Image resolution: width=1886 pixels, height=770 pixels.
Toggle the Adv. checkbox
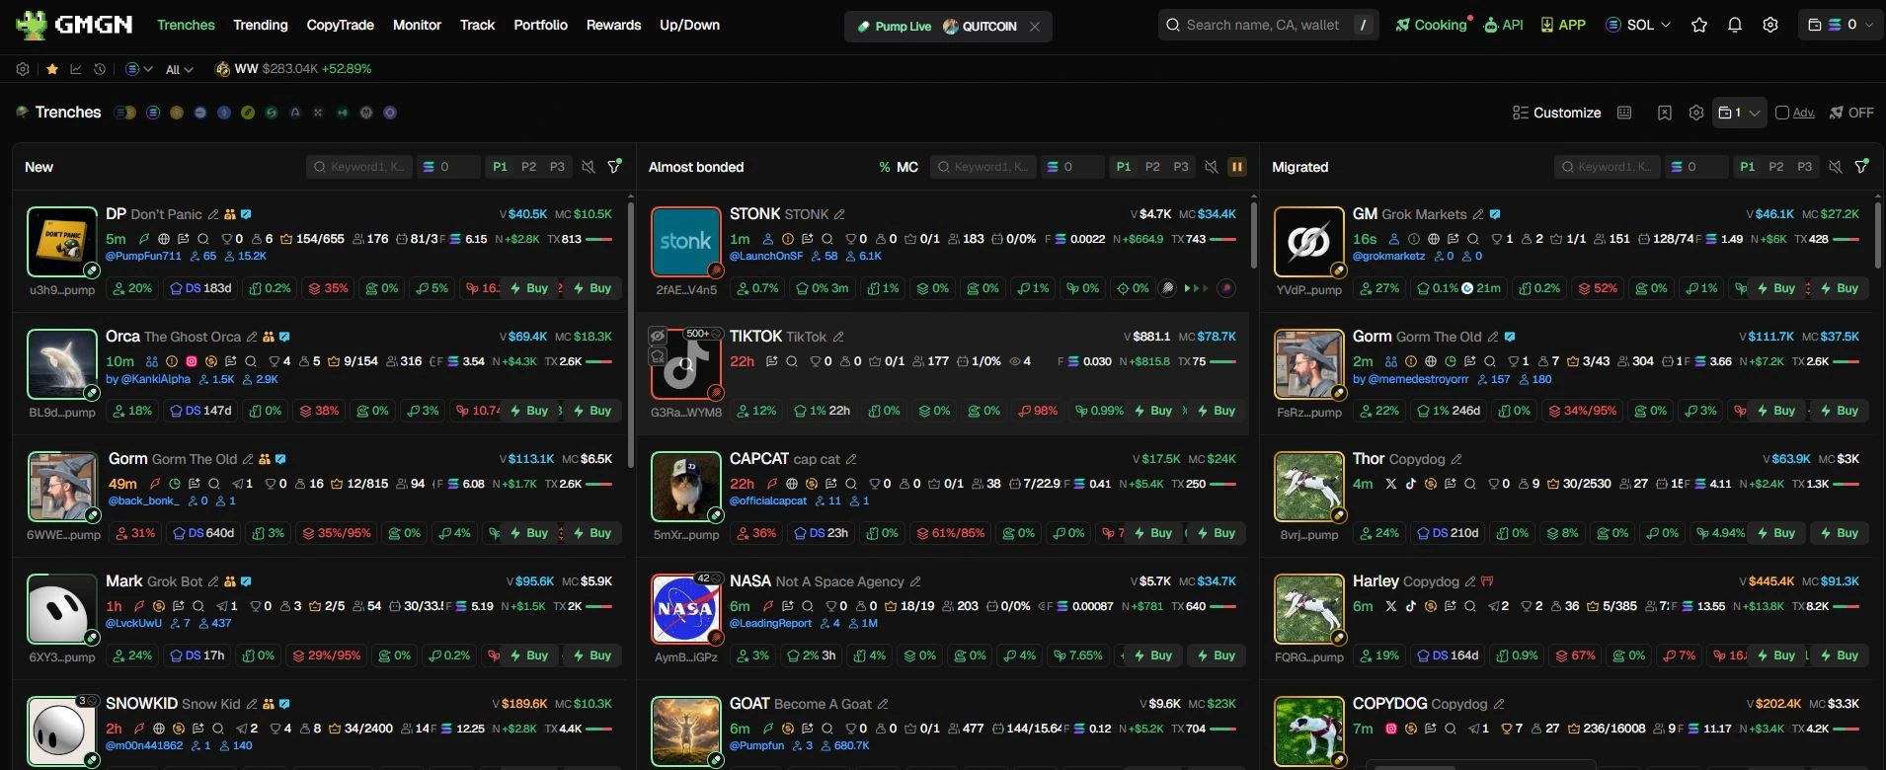tap(1782, 113)
